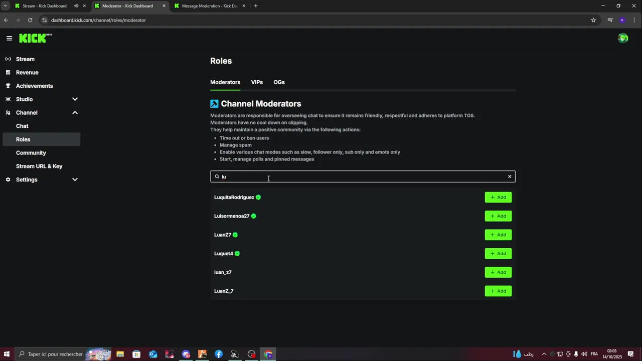
Task: Expand the Studio section chevron
Action: [x=75, y=99]
